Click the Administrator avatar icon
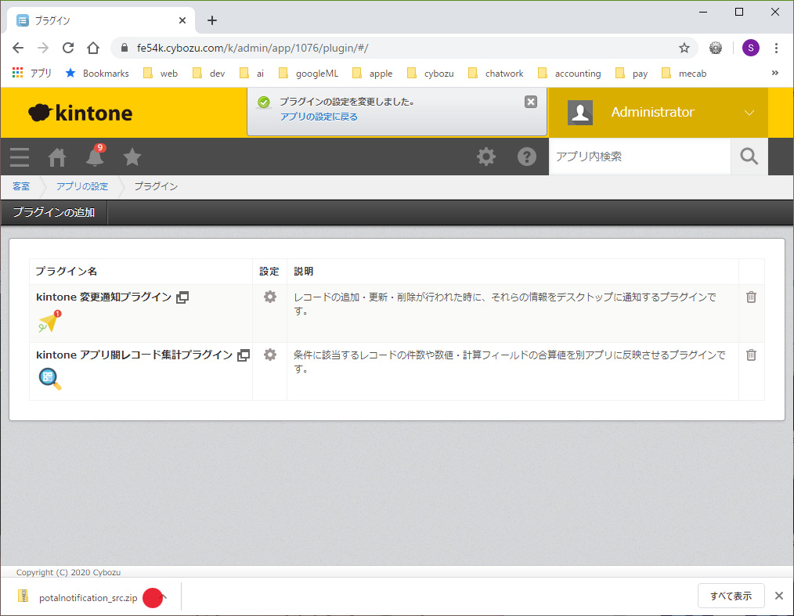 (579, 112)
